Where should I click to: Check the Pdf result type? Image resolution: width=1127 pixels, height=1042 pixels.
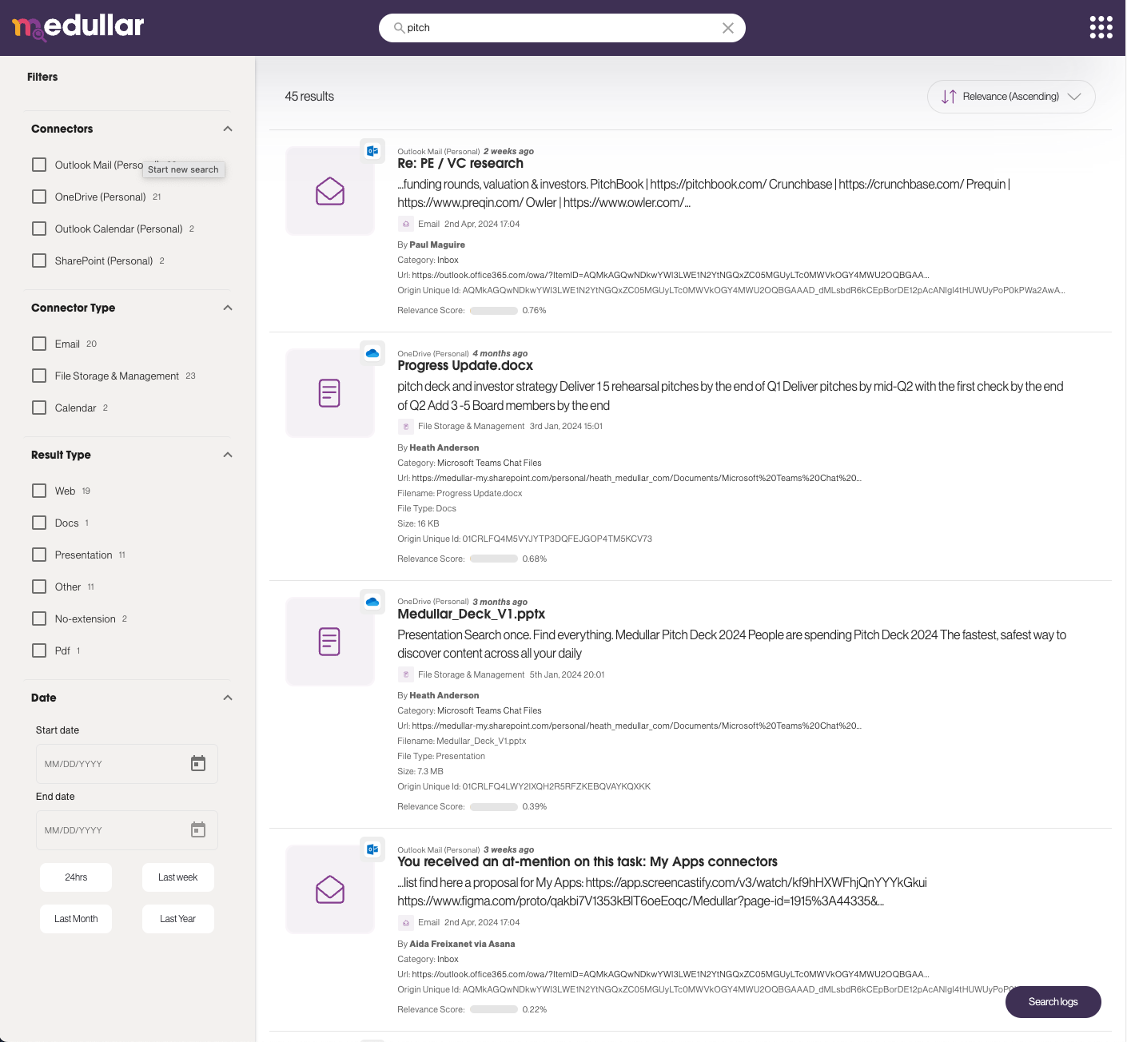click(39, 650)
